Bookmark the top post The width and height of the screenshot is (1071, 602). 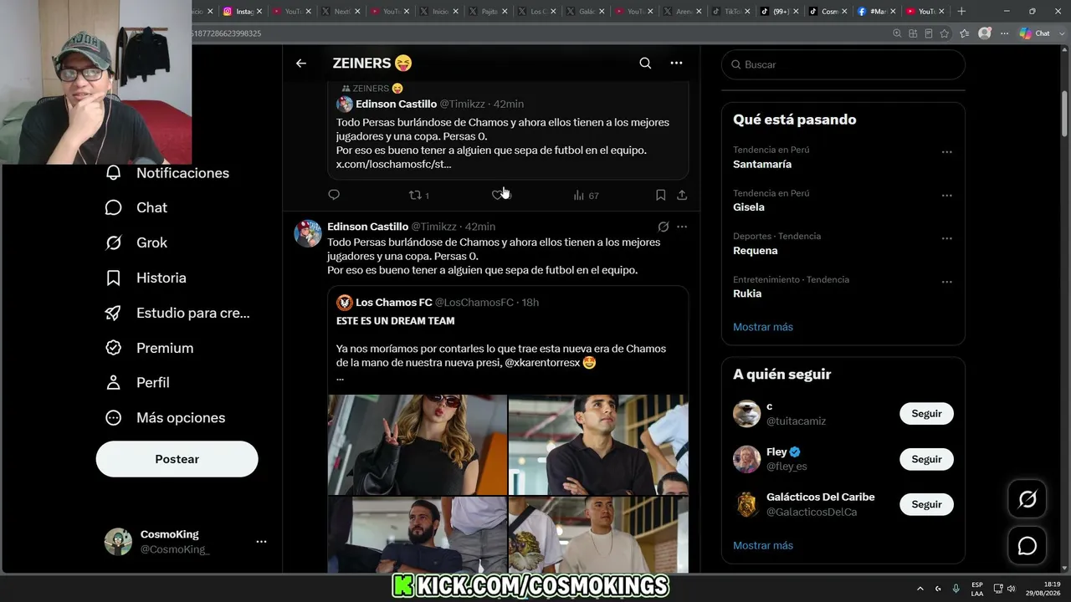(660, 195)
